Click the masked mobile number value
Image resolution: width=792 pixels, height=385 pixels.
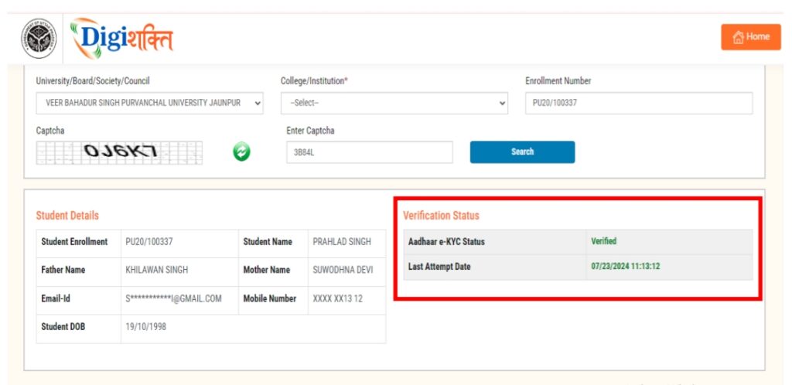(x=337, y=298)
